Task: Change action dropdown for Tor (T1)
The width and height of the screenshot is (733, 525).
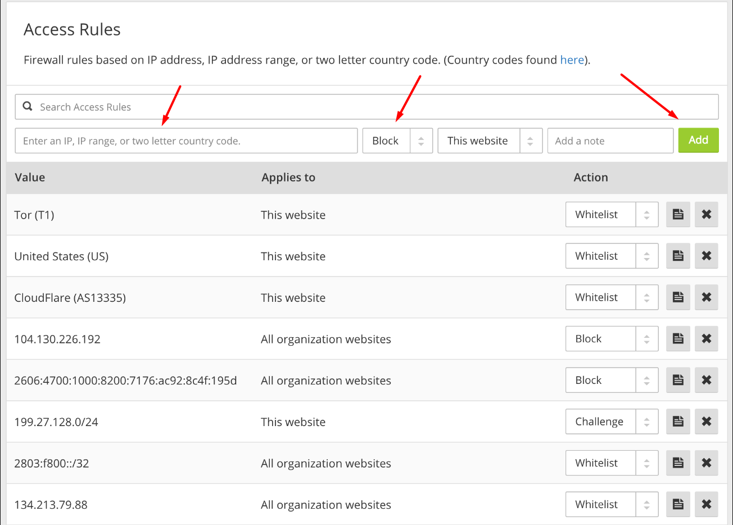Action: click(612, 215)
